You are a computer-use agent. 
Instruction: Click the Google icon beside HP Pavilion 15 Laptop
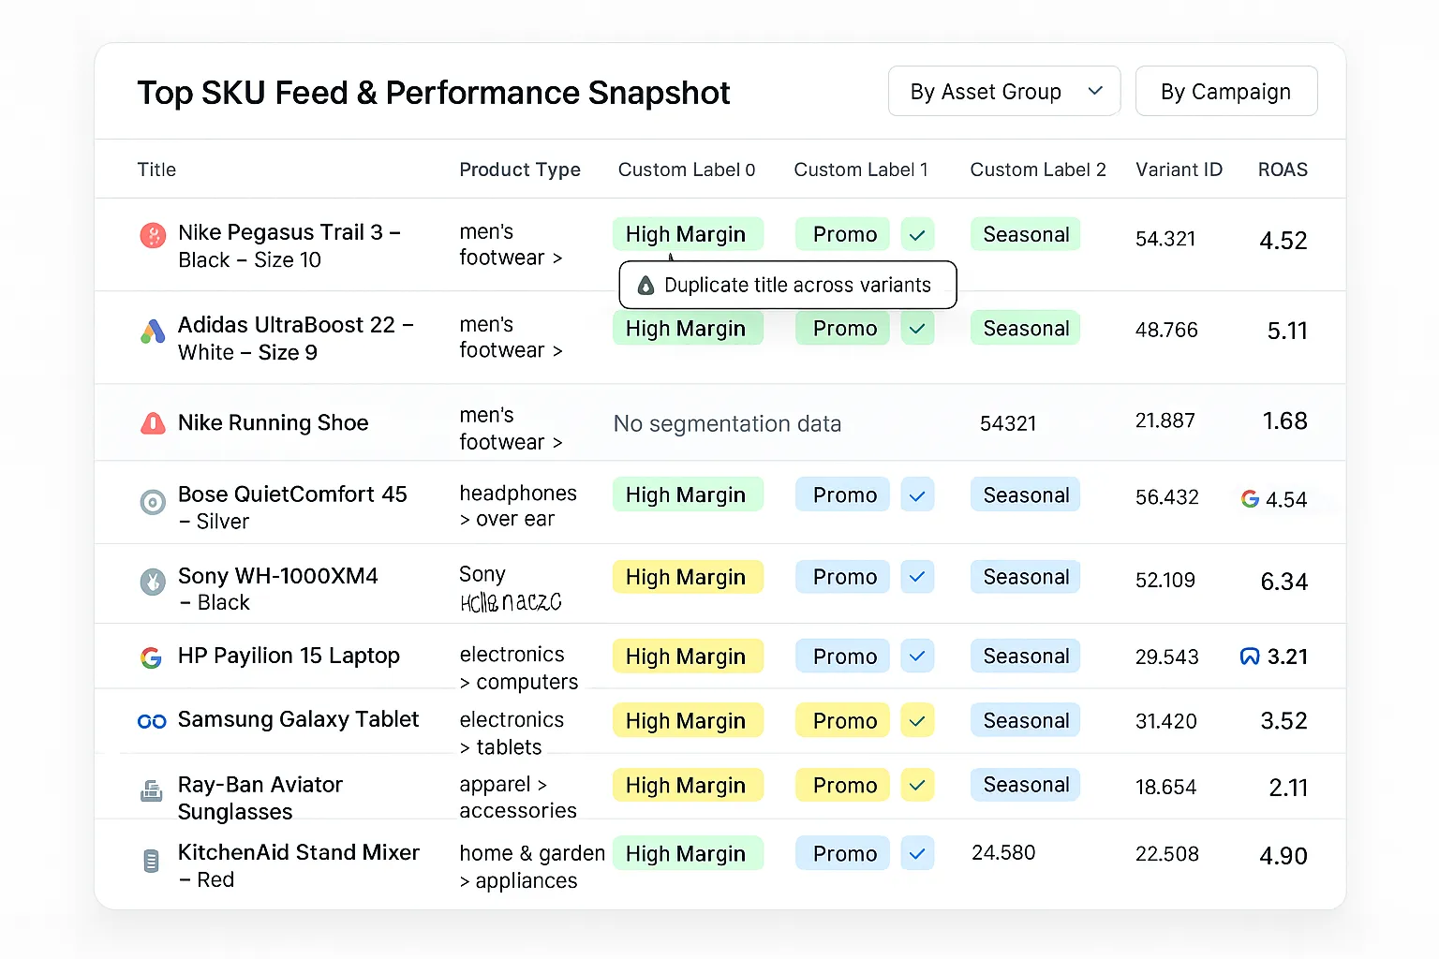tap(151, 657)
